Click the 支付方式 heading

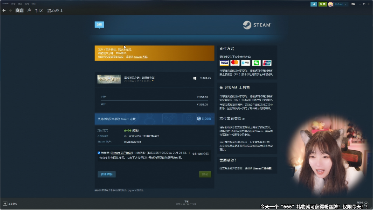(x=227, y=49)
